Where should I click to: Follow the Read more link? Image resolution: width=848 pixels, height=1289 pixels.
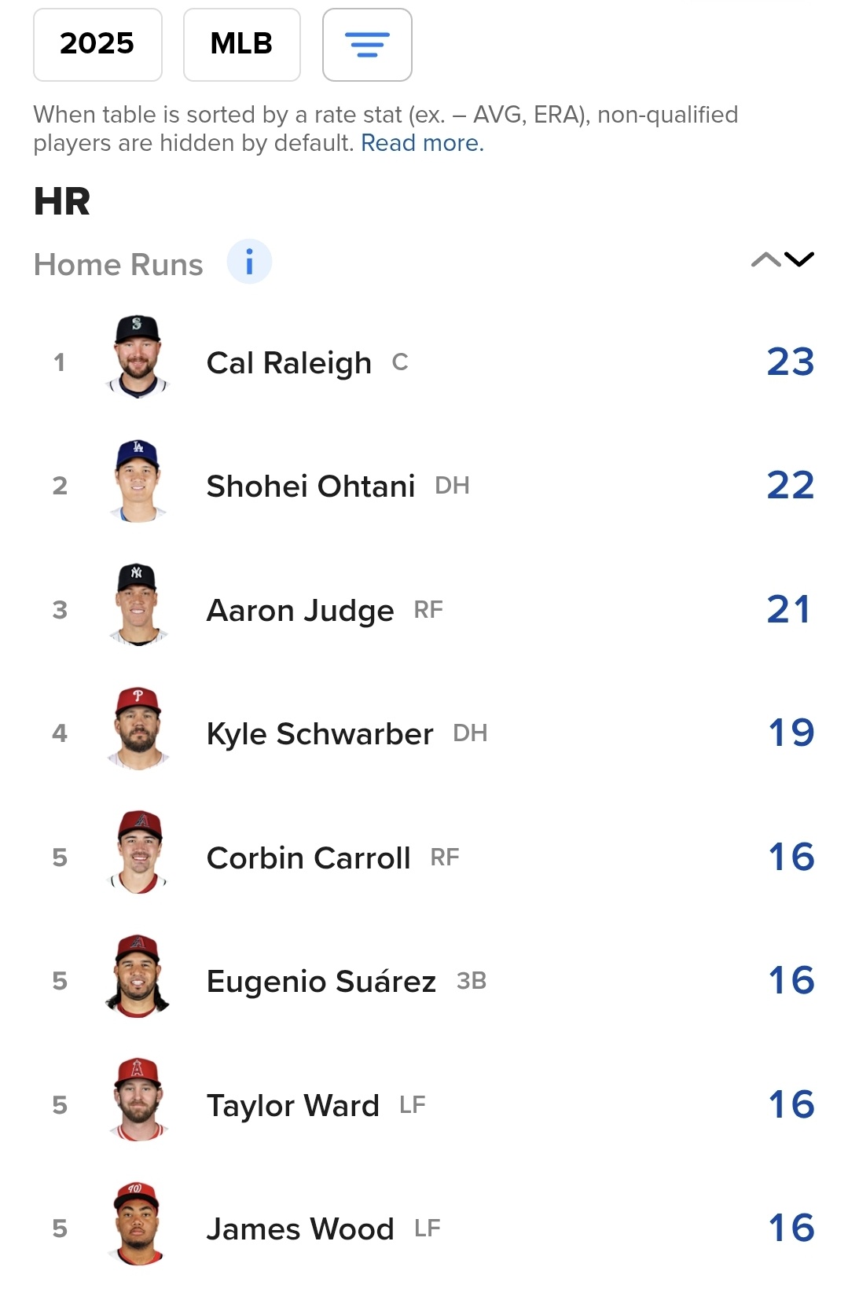422,143
